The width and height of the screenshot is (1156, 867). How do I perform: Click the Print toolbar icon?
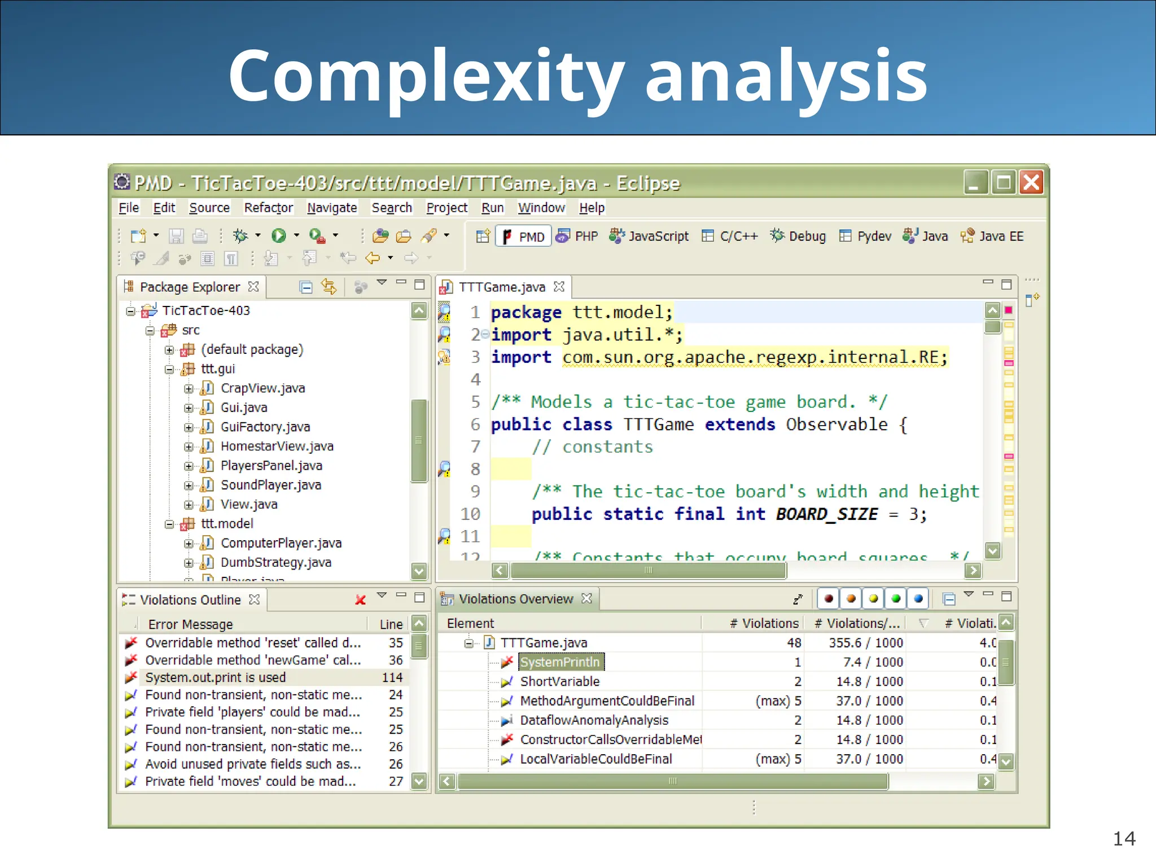click(200, 236)
